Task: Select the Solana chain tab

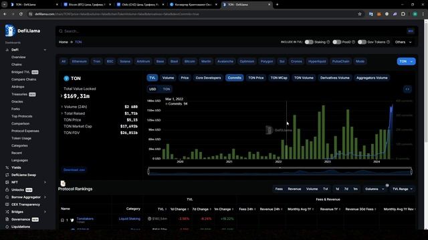Action: [x=125, y=61]
